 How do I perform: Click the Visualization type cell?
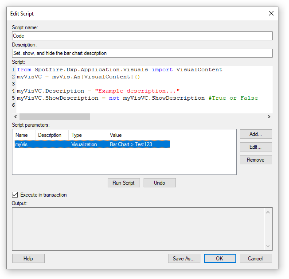84,144
